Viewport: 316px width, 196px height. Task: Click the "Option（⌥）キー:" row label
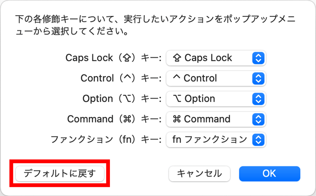click(121, 99)
